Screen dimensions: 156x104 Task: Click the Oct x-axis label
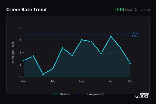tap(130, 81)
